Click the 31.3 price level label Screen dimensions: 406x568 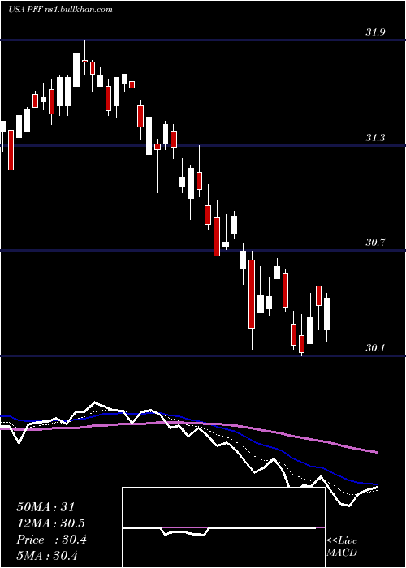375,138
